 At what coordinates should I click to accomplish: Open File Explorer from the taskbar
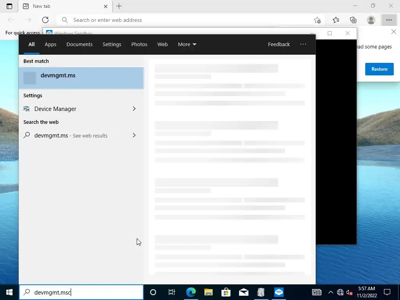[209, 292]
